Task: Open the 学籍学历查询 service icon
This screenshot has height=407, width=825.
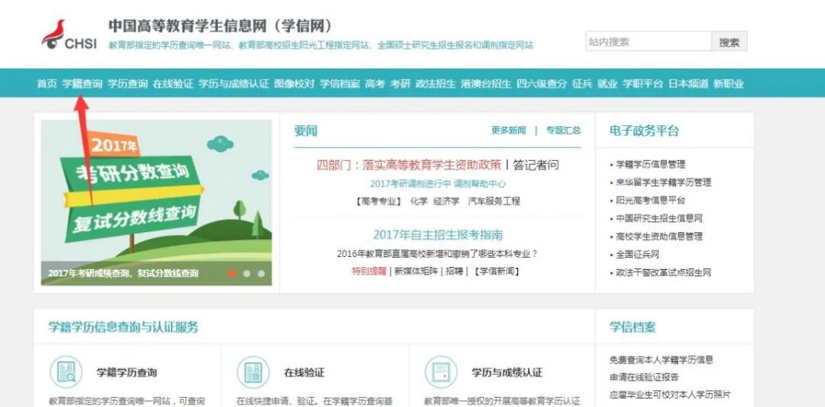Action: [66, 372]
